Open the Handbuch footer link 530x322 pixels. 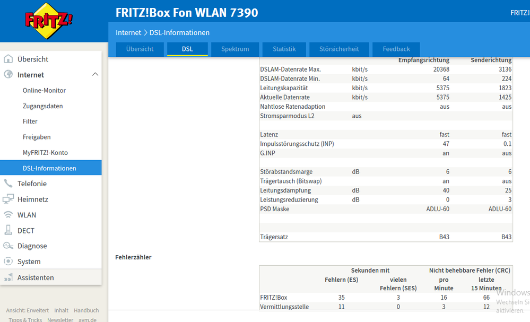(x=86, y=310)
